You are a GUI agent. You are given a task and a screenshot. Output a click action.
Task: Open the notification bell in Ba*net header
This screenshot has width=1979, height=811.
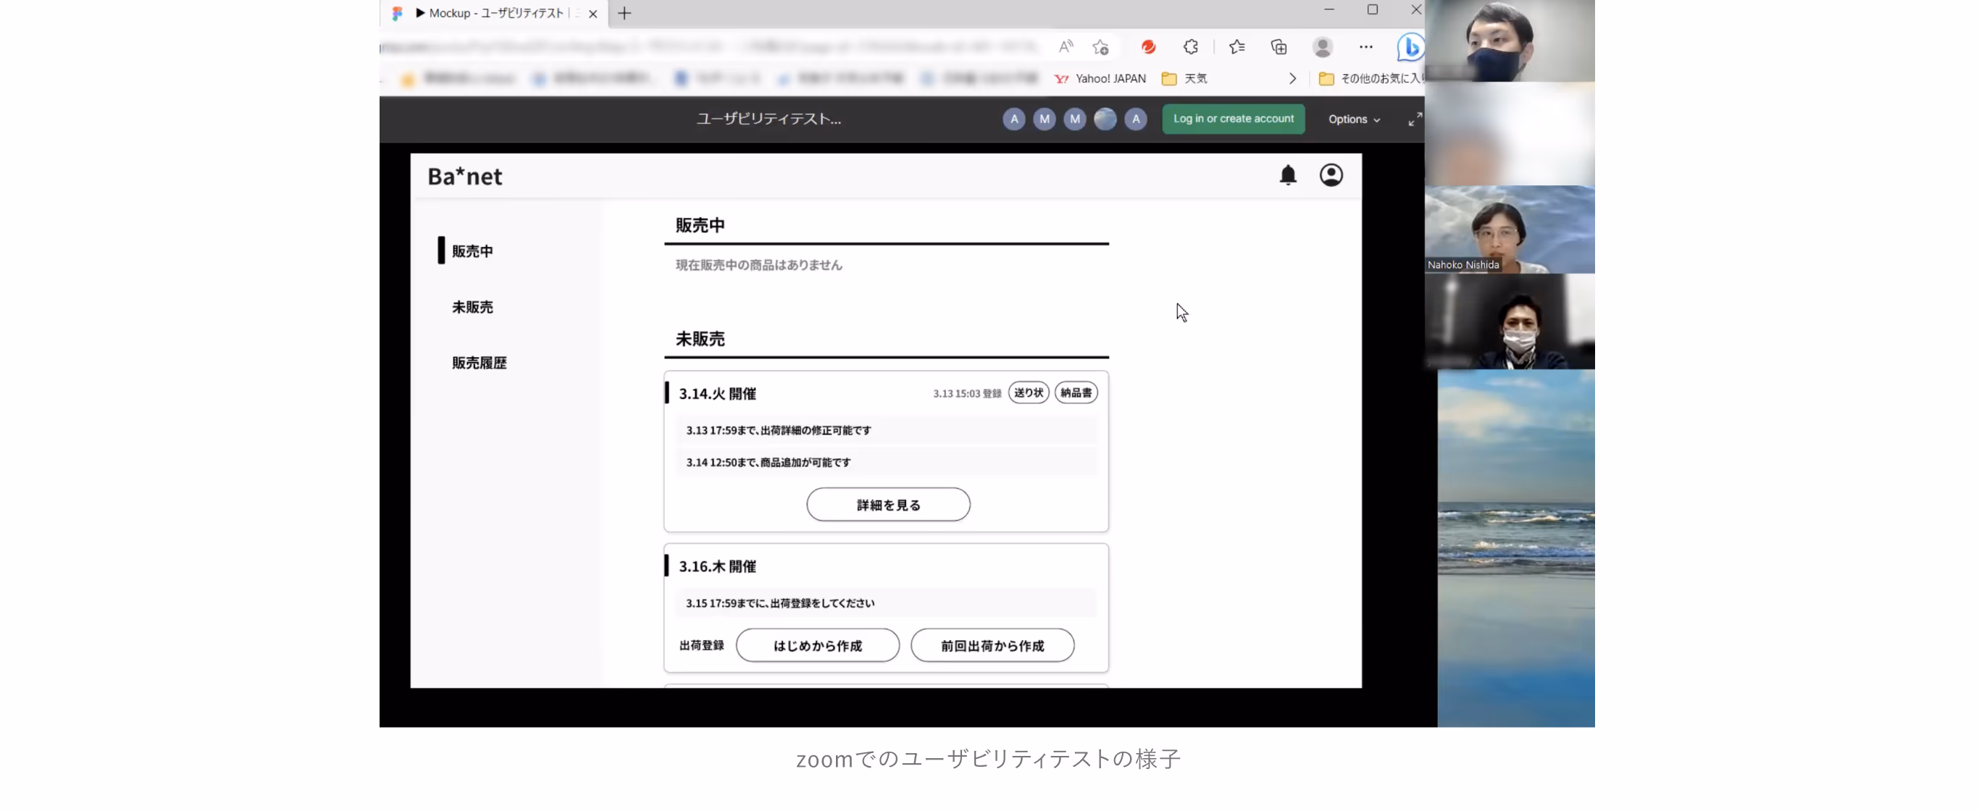(1287, 175)
